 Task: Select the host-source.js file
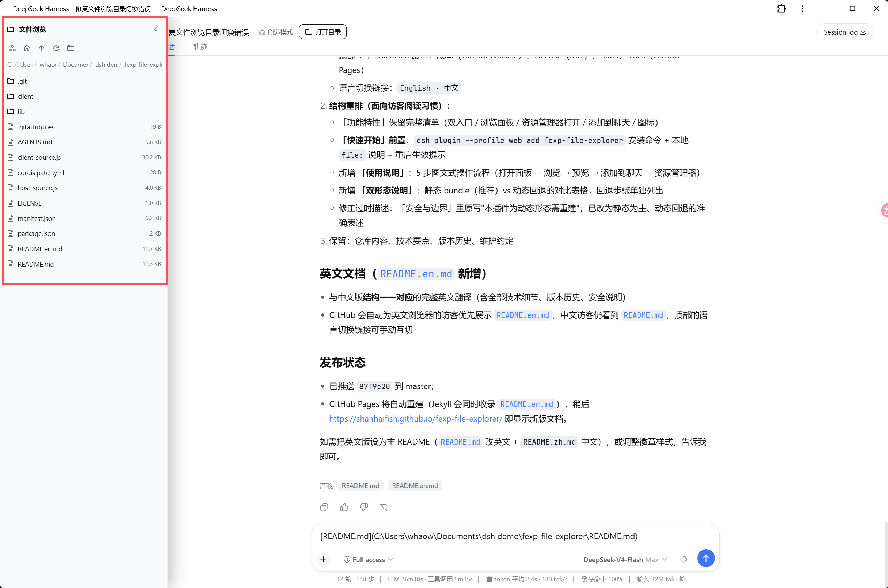85,188
